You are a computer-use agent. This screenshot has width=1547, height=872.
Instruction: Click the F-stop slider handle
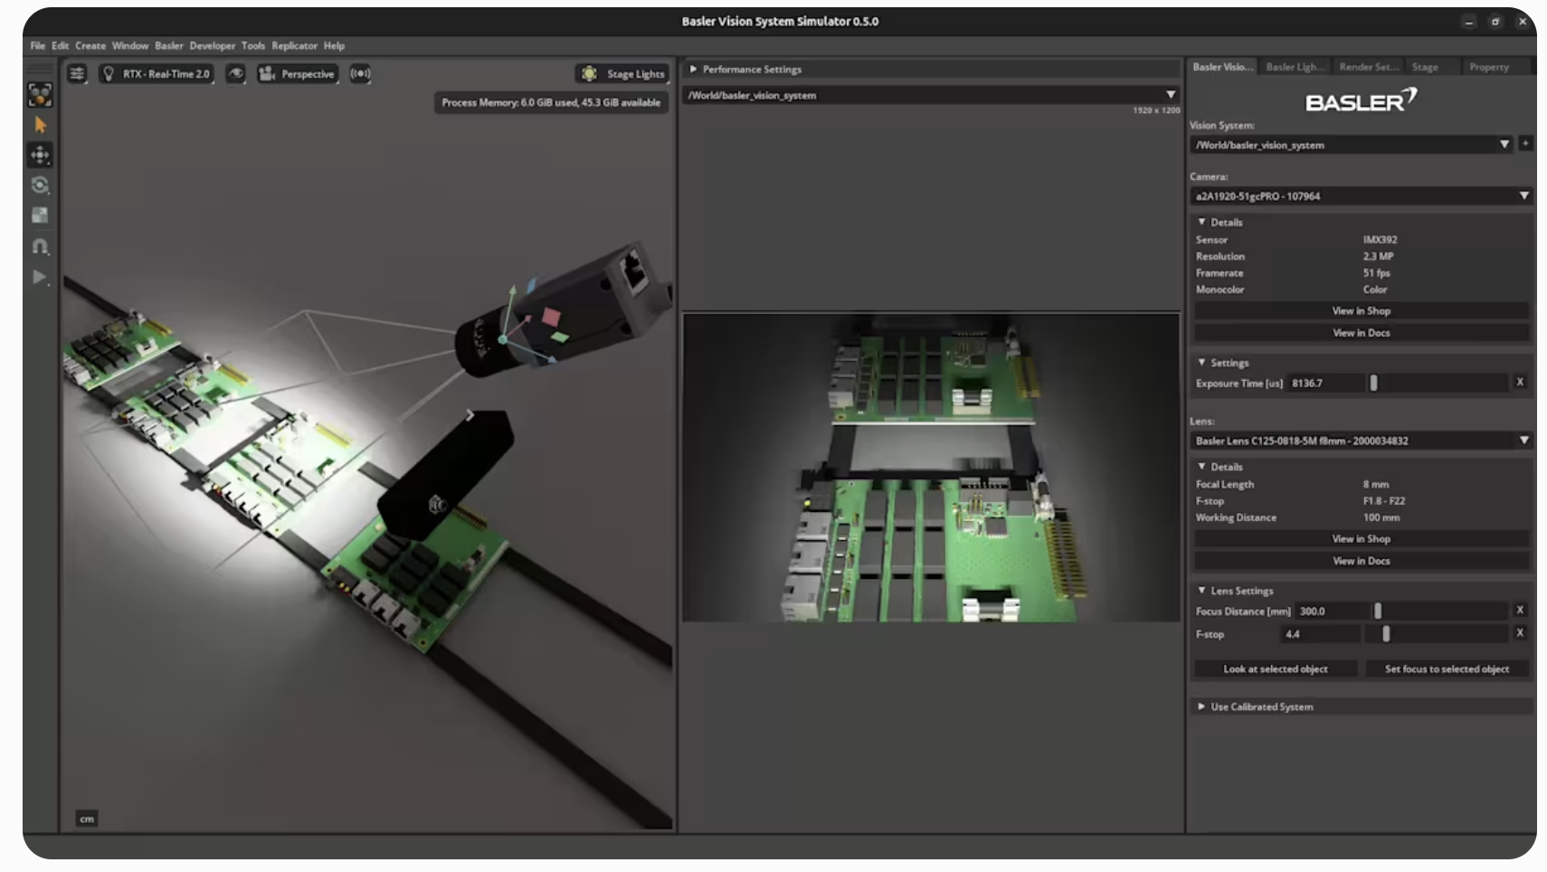click(1386, 634)
